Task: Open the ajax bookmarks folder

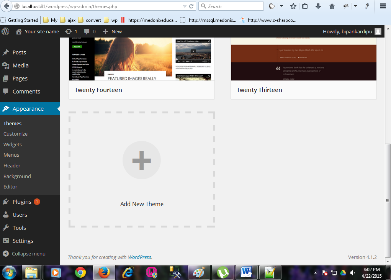Action: point(68,20)
